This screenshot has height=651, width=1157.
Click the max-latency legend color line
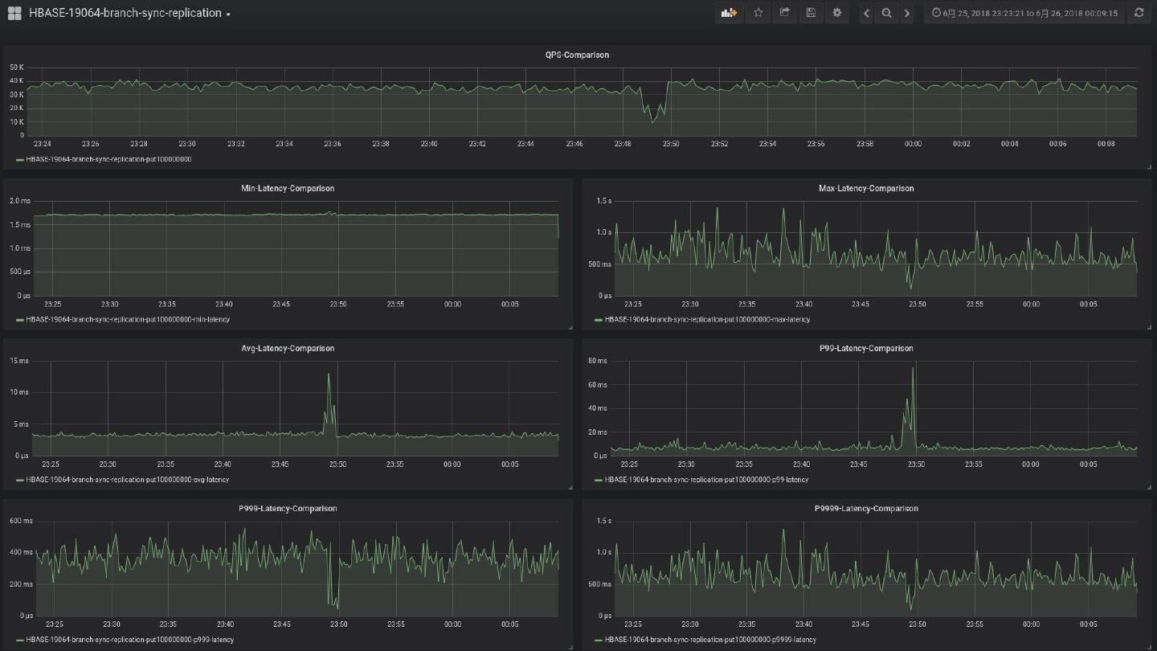[599, 320]
